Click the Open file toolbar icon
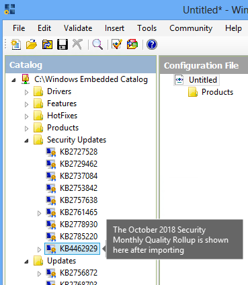Image resolution: width=248 pixels, height=285 pixels. coord(32,44)
